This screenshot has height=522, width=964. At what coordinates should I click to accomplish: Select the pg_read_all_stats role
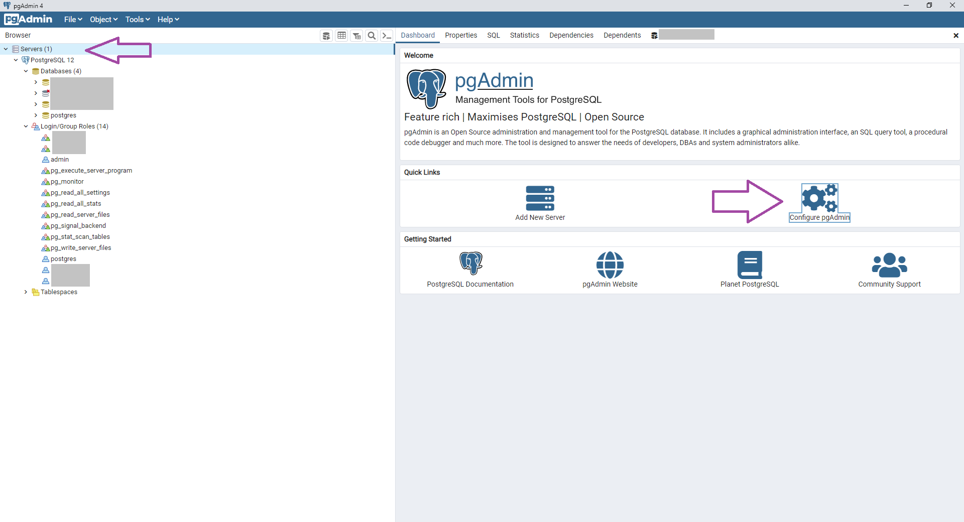click(x=76, y=204)
